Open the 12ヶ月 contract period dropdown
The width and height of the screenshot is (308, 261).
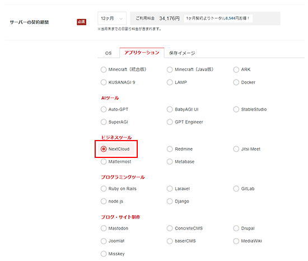pos(112,18)
